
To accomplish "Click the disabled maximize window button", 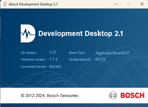I will click(129, 4).
